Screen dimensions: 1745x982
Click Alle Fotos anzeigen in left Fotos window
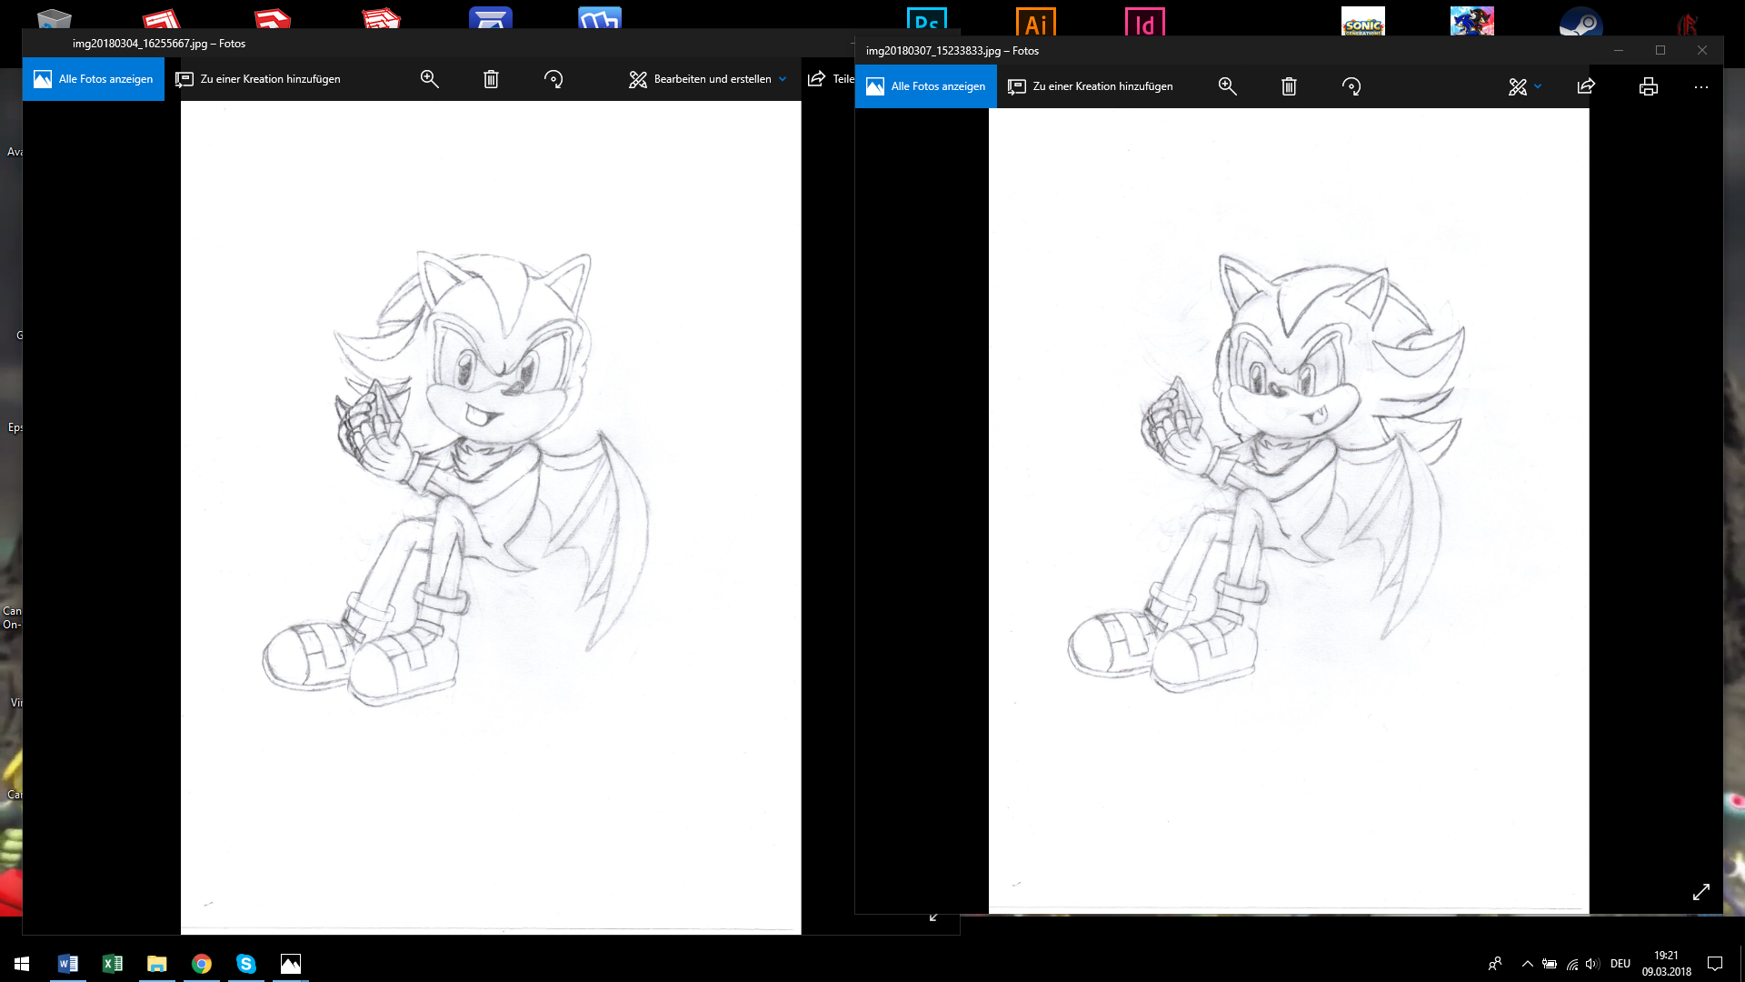[94, 79]
